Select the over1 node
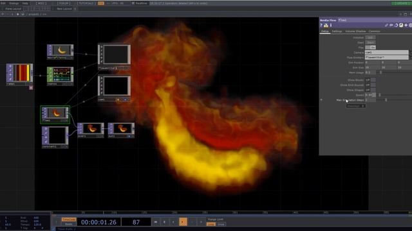The image size is (412, 231). (90, 130)
